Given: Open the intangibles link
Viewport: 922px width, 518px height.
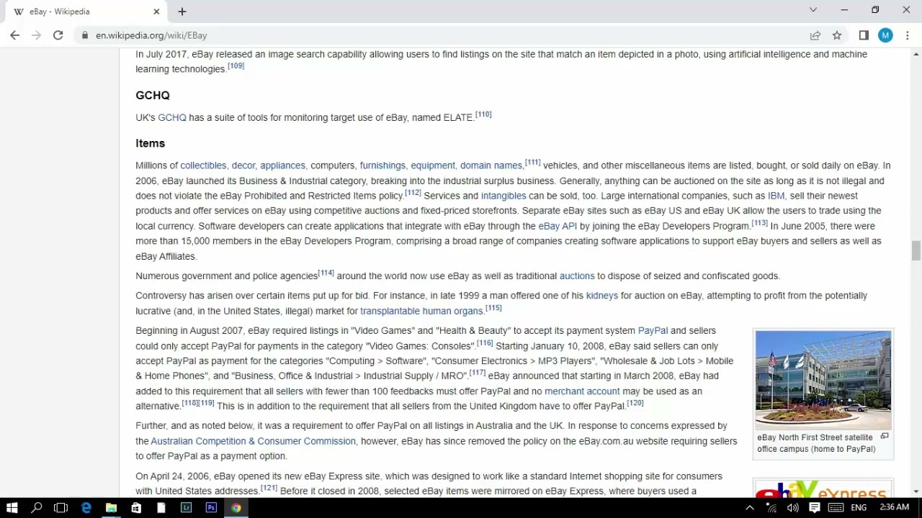Looking at the screenshot, I should click(503, 196).
